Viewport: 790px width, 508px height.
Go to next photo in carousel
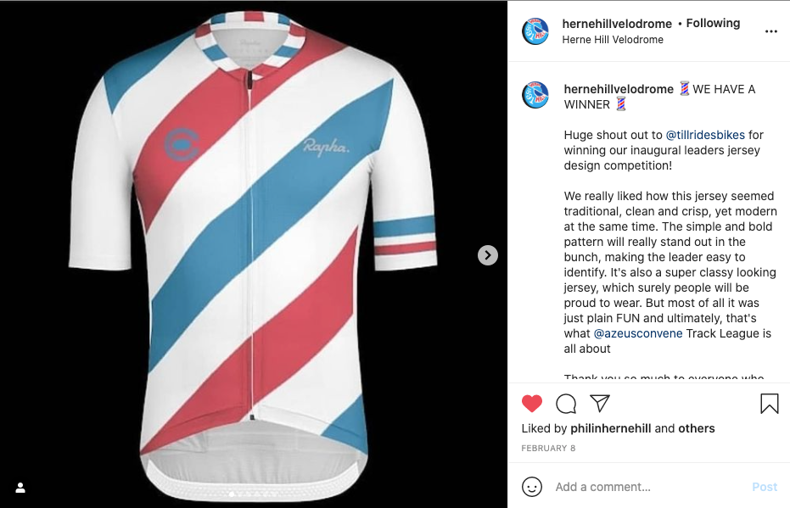coord(487,255)
